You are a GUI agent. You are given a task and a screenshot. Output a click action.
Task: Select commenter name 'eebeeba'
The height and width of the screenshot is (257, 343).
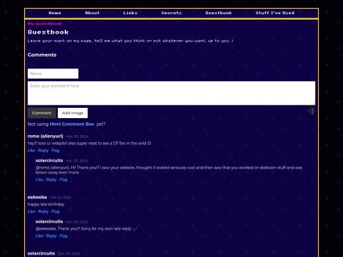37,197
